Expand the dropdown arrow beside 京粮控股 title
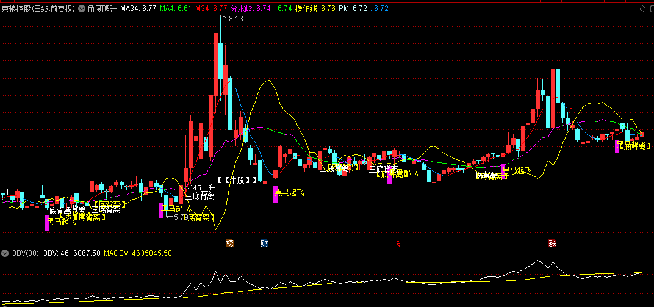 (81, 9)
